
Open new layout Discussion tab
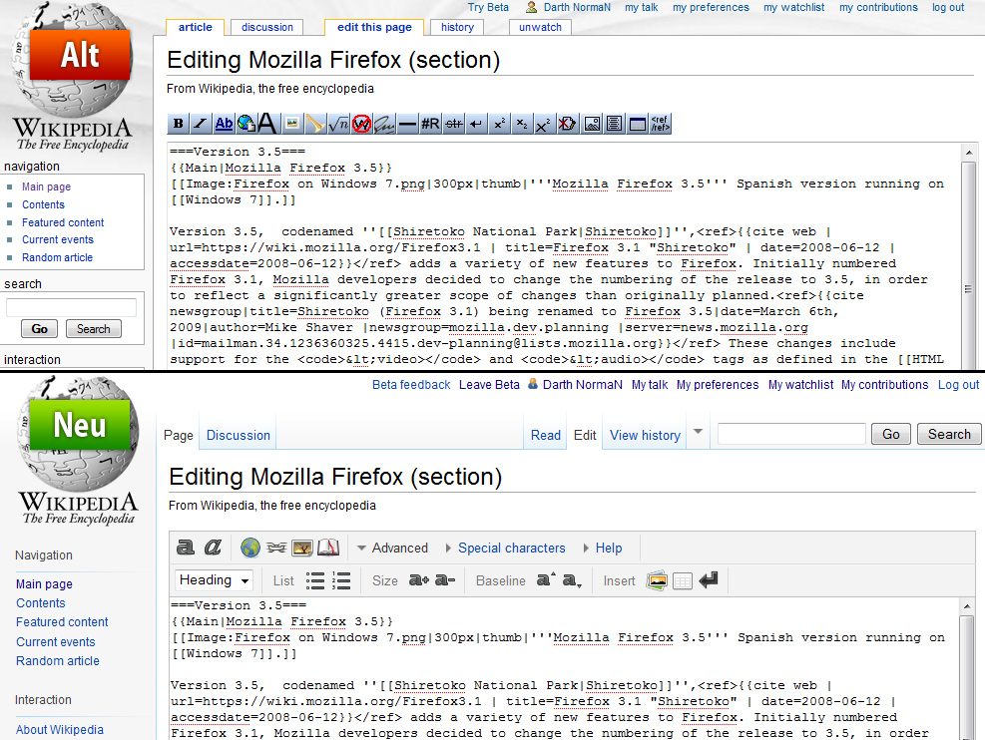[239, 435]
